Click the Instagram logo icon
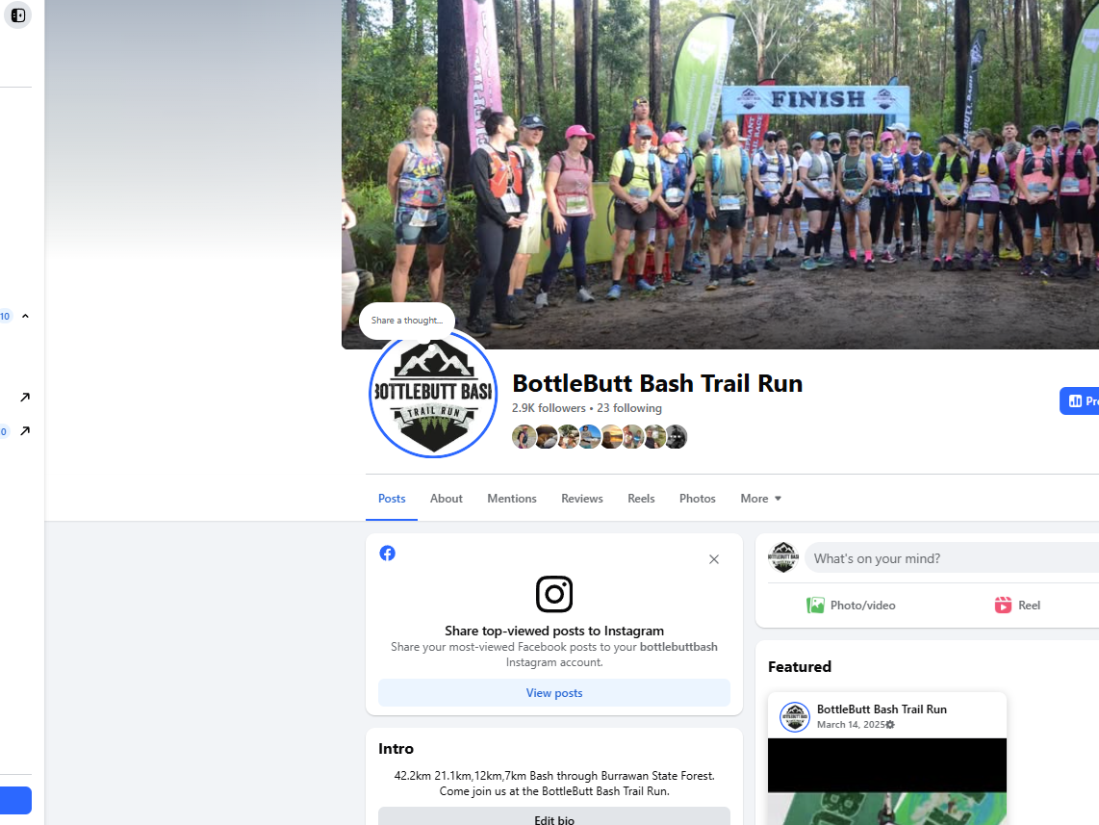This screenshot has width=1099, height=825. click(x=553, y=594)
